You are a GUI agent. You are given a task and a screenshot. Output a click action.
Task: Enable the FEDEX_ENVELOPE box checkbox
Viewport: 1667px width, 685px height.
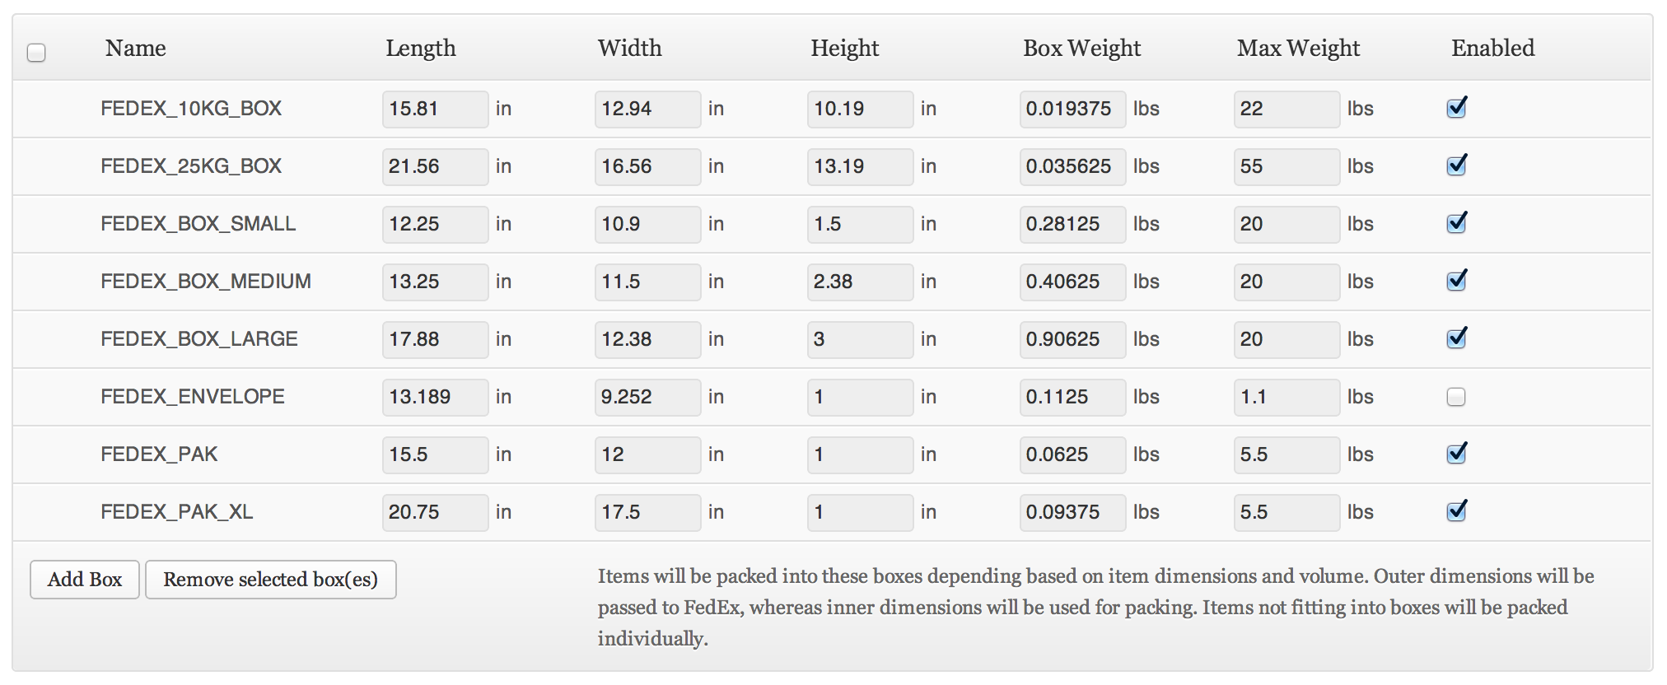click(x=1456, y=397)
